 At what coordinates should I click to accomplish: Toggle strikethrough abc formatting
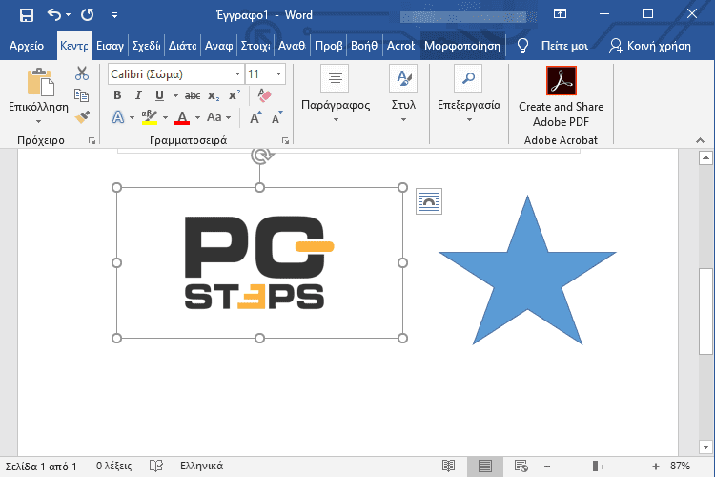193,95
